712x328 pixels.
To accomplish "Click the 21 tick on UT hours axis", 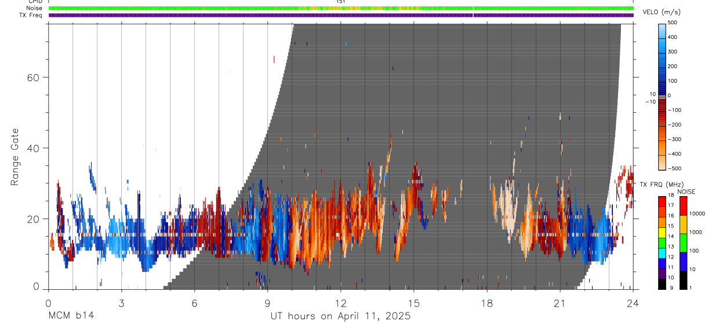I will [x=560, y=303].
